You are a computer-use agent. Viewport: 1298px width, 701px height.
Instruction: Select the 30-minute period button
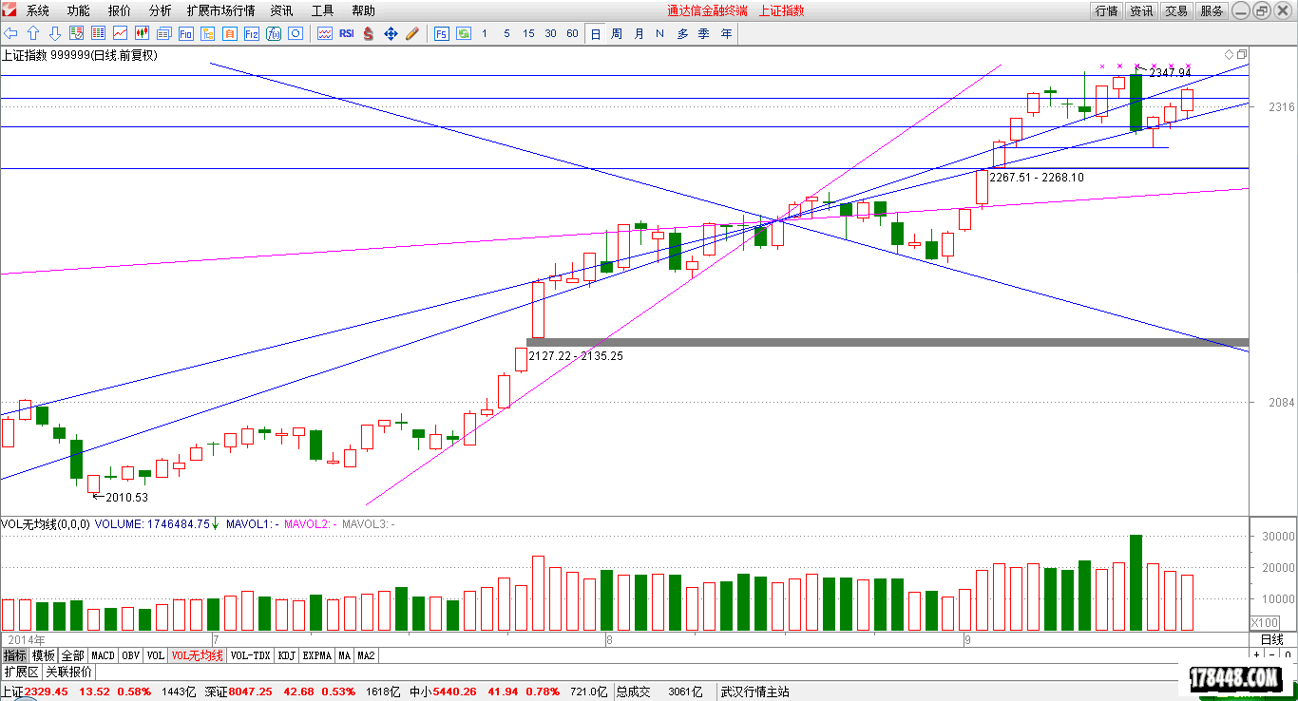[x=550, y=33]
